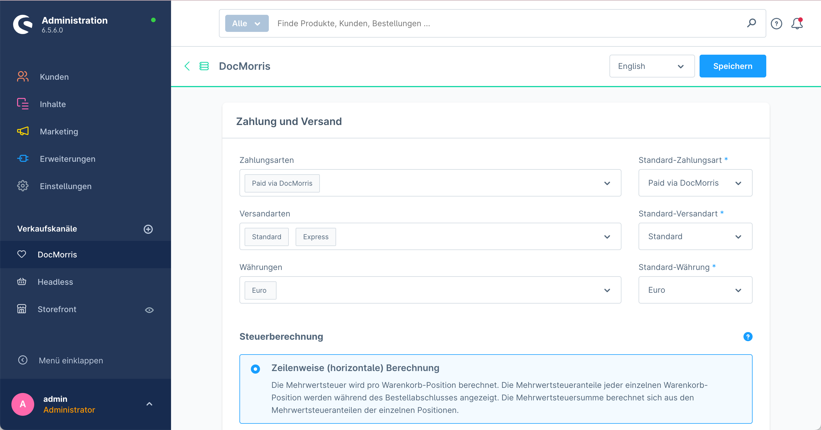Screen dimensions: 821x430
Task: Click the search magnifier icon
Action: (x=751, y=23)
